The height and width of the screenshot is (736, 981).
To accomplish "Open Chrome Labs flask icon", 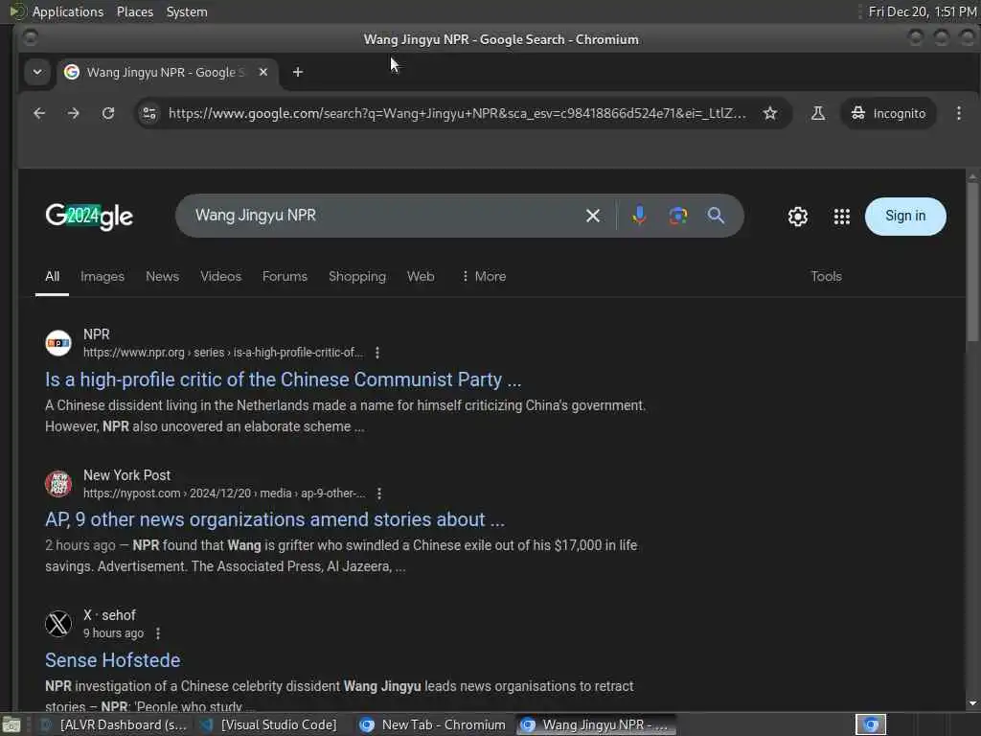I will pyautogui.click(x=818, y=113).
